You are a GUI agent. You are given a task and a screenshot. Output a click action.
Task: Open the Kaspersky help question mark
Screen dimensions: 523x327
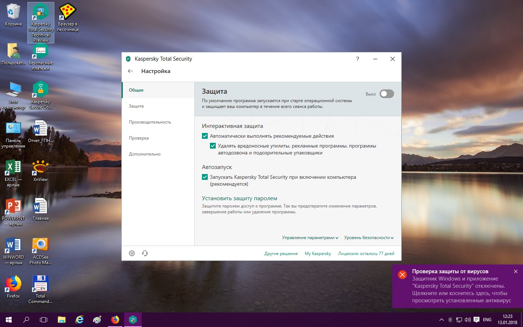tap(357, 59)
